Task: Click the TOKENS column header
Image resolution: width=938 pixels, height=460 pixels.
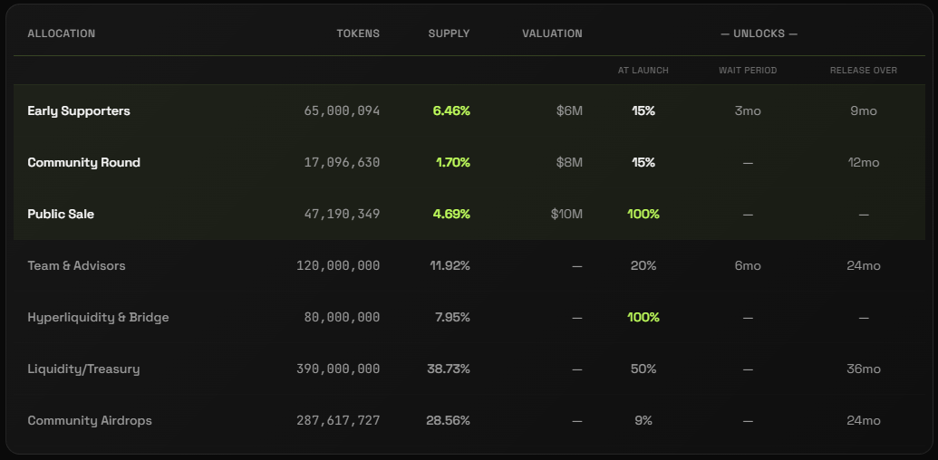Action: (x=358, y=34)
